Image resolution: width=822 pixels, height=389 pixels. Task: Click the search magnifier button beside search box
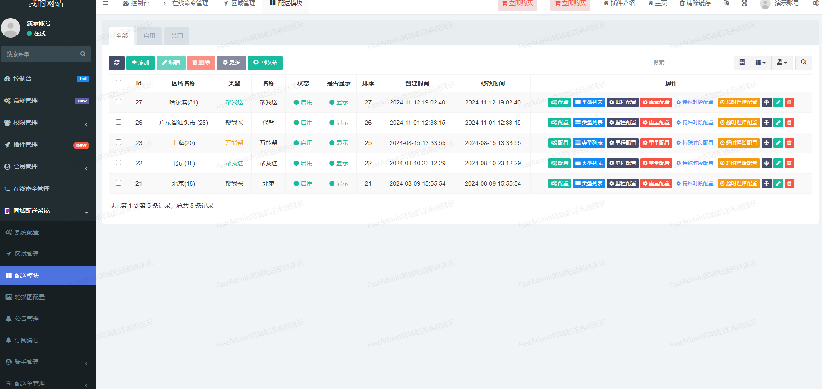[803, 63]
